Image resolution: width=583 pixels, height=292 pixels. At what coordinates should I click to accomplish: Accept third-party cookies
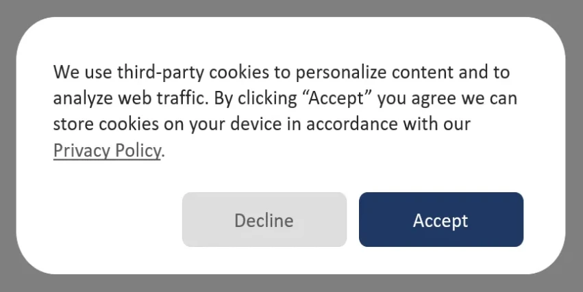pos(441,220)
